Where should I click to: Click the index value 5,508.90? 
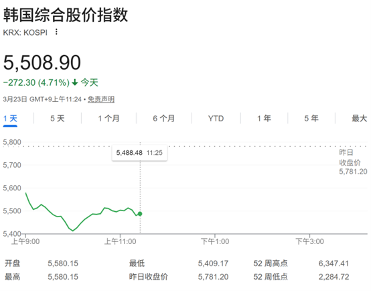pos(42,62)
